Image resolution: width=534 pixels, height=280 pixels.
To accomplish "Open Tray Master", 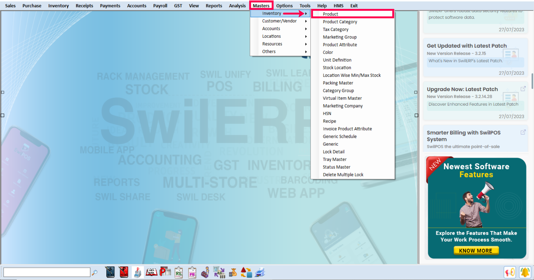I will coord(353,159).
